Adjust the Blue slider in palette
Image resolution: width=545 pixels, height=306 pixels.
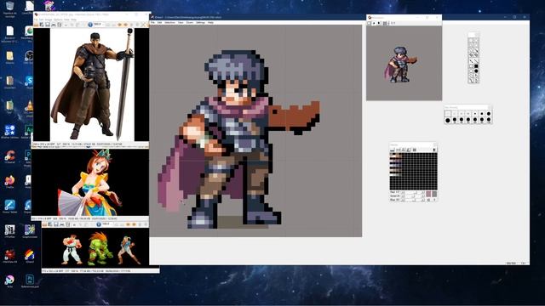(x=413, y=200)
